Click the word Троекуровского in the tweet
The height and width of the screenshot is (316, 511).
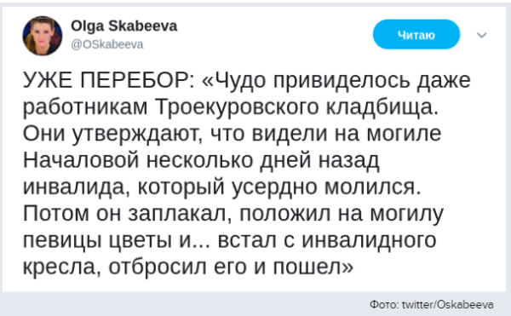(237, 106)
